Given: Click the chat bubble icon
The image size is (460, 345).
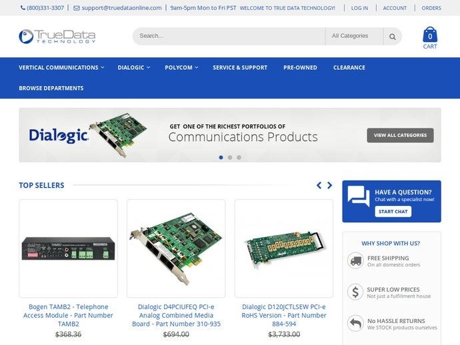Looking at the screenshot, I should [358, 196].
